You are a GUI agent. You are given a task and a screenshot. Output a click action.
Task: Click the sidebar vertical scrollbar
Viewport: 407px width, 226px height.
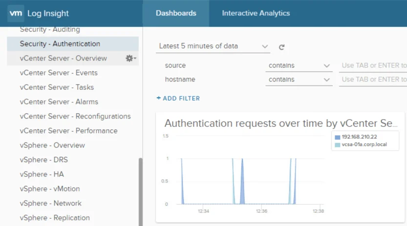click(x=140, y=192)
